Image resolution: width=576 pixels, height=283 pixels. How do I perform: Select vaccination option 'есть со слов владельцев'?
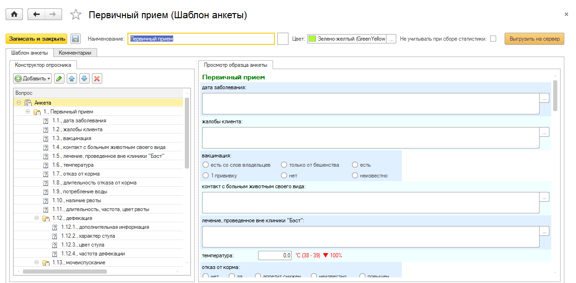pyautogui.click(x=206, y=165)
